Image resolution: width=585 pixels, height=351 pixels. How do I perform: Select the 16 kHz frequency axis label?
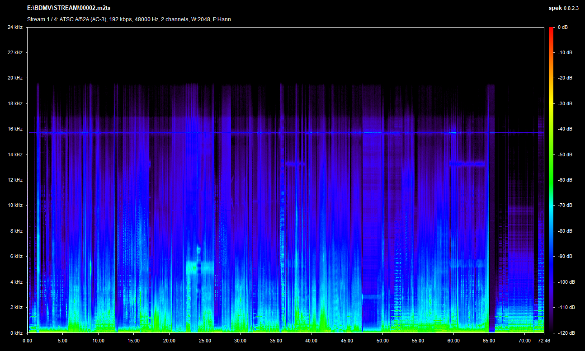click(15, 129)
